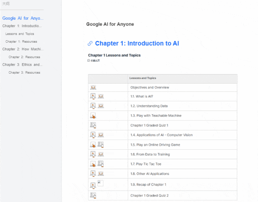The image size is (258, 202).
Task: Jump to Chapter 1: Introductio... in outline
Action: [22, 26]
